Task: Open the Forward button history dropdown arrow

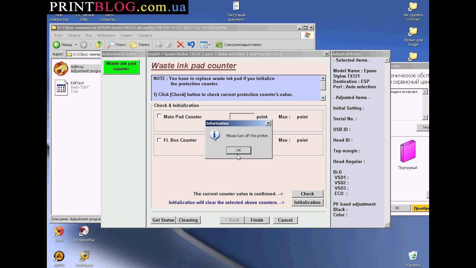Action: click(x=91, y=45)
